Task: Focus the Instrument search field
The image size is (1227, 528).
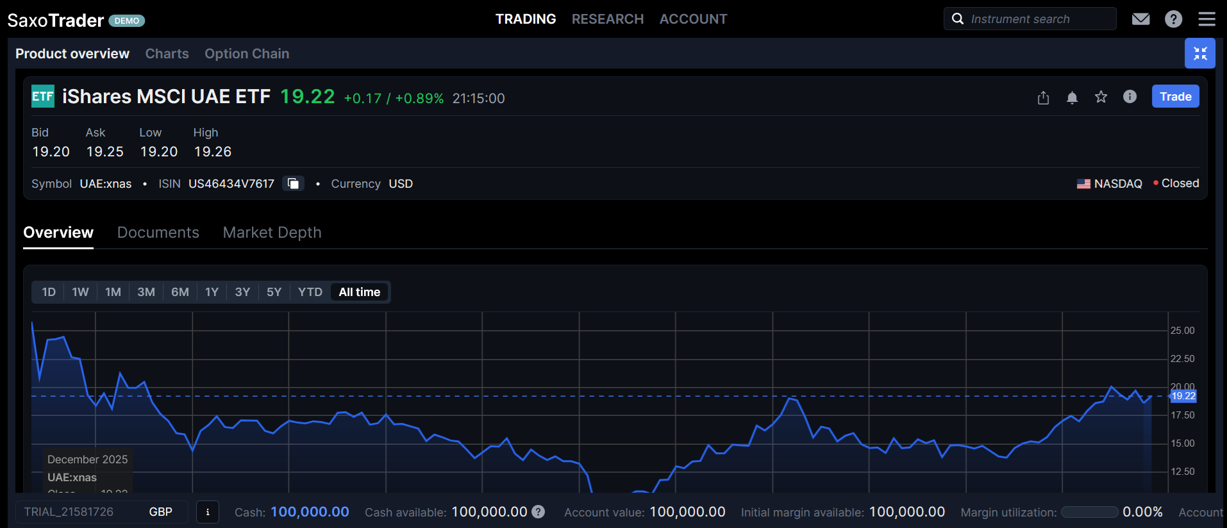Action: pos(1030,19)
